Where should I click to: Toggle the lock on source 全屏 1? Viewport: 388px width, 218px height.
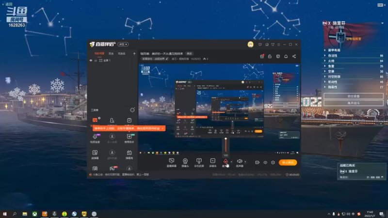point(96,60)
